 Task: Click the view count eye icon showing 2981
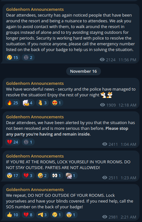point(105,217)
